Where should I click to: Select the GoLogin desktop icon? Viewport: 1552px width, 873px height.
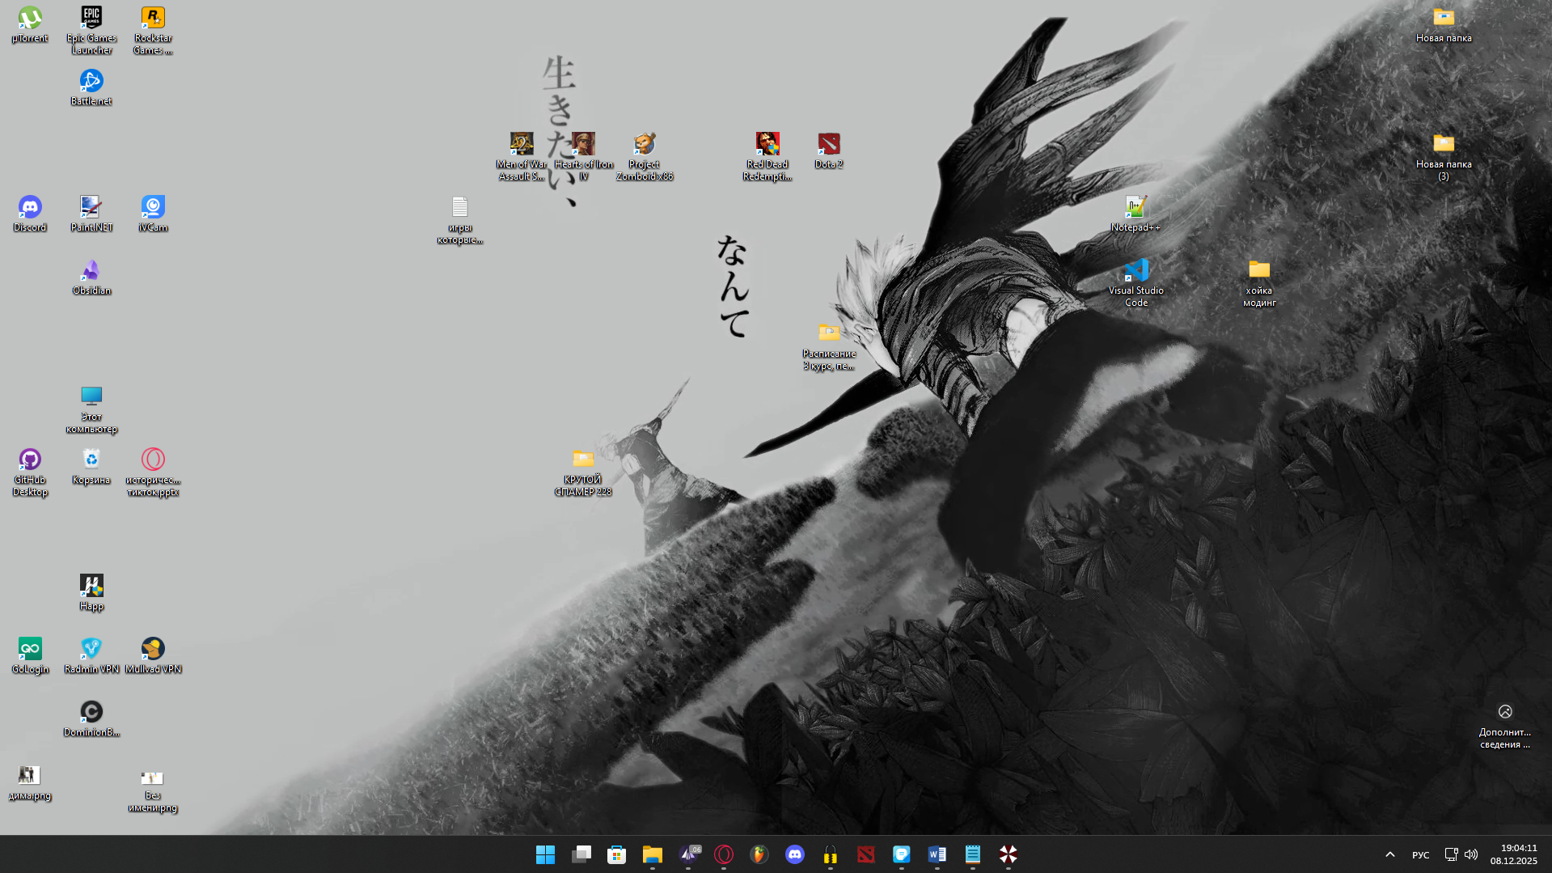point(30,656)
